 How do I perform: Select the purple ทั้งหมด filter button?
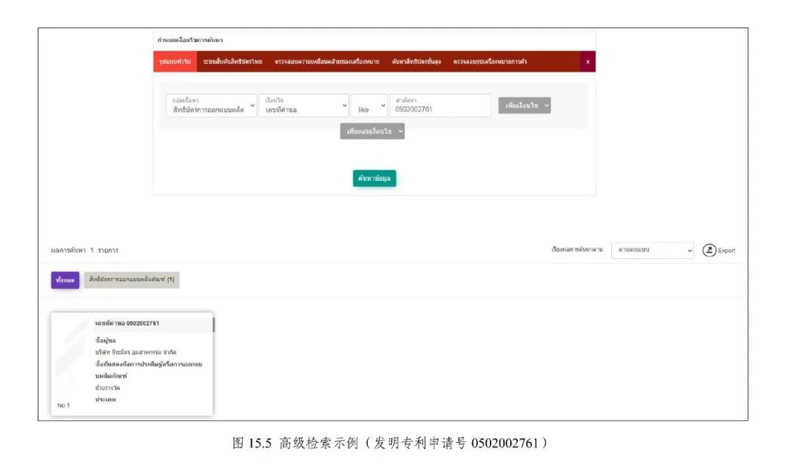64,279
